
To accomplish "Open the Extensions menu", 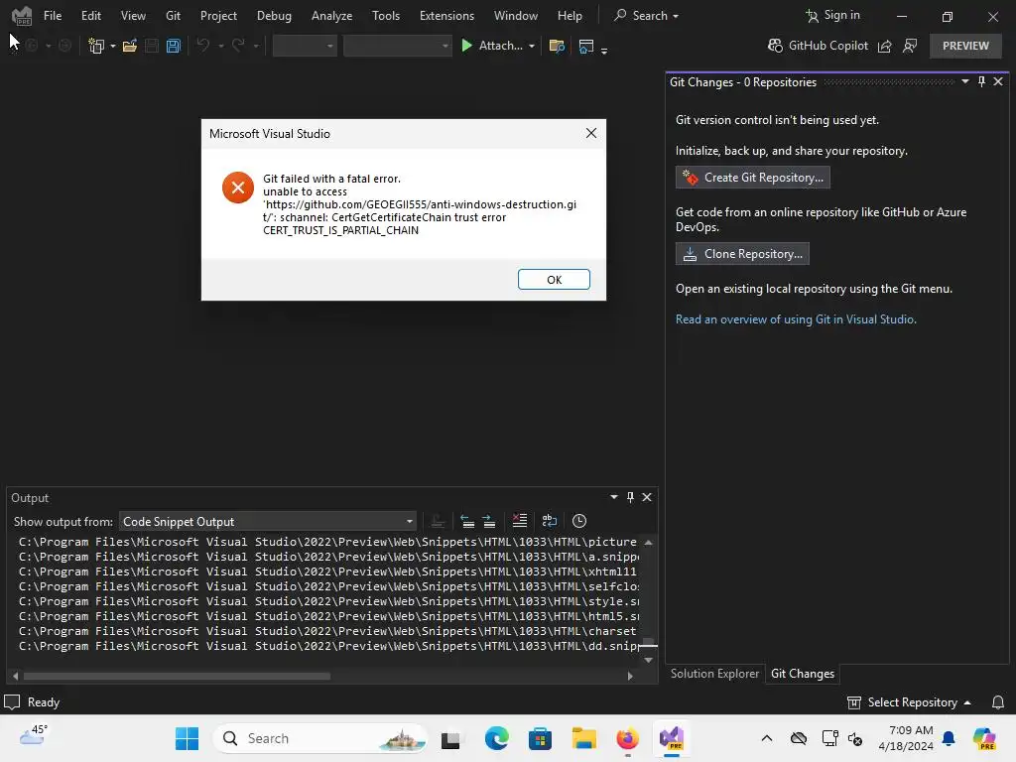I will coord(446,16).
